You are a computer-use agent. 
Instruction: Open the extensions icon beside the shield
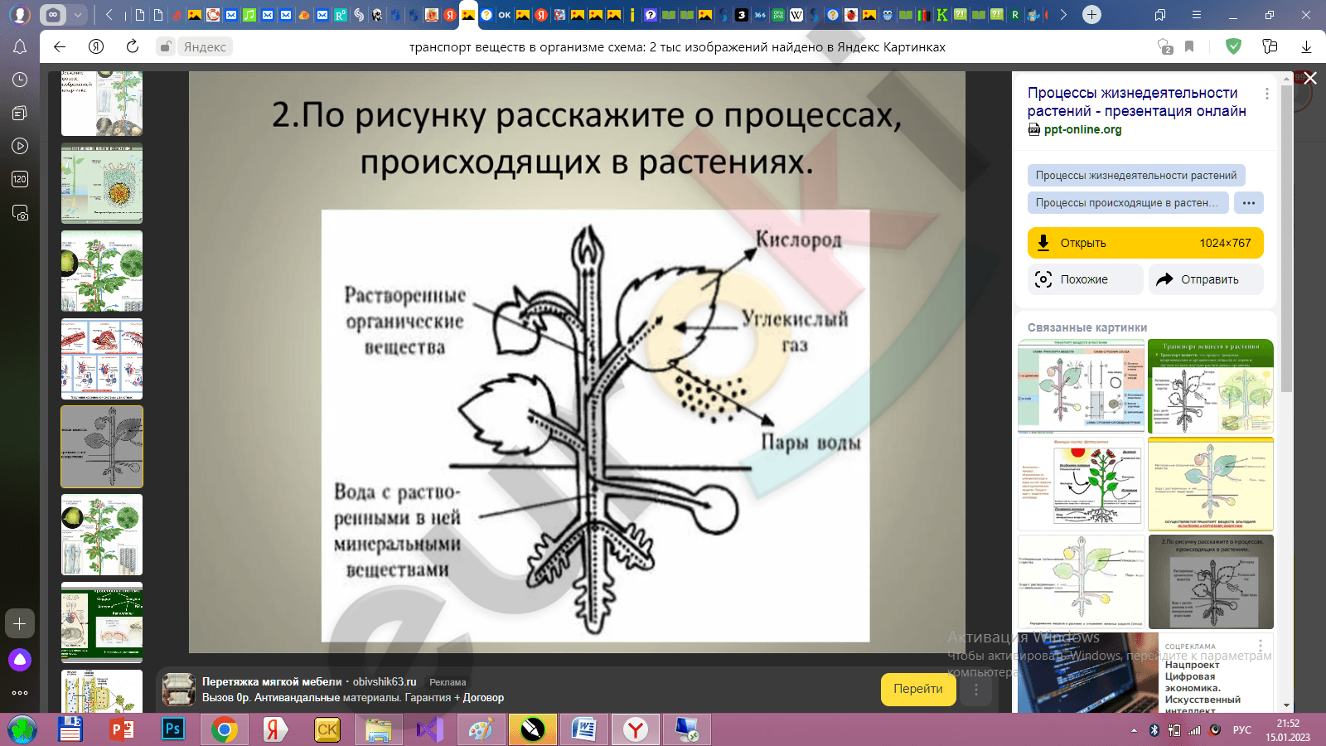tap(1270, 46)
